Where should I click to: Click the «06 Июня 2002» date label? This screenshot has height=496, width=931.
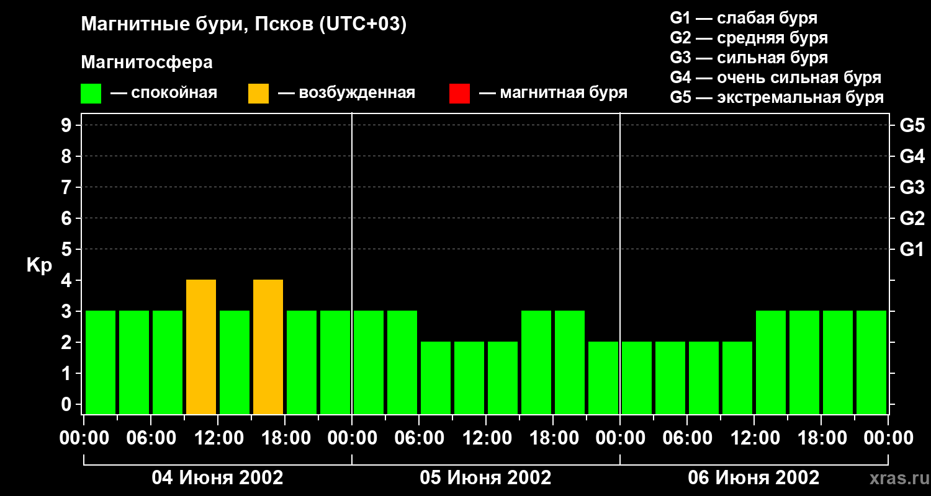click(x=753, y=478)
